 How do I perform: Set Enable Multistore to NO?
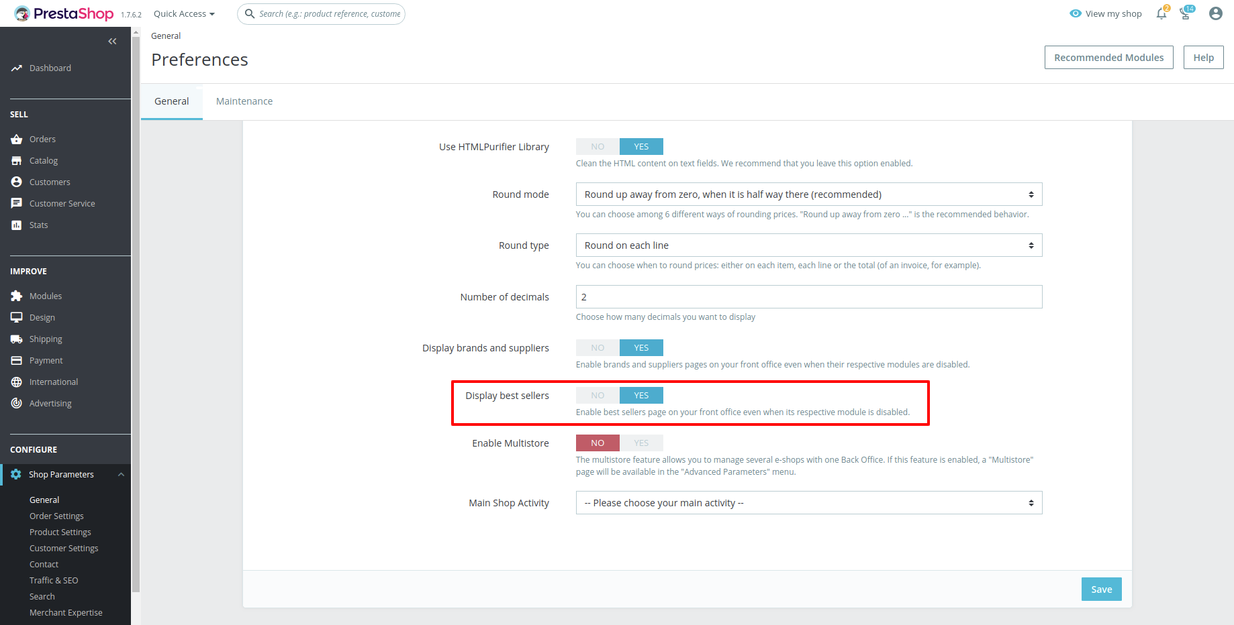pos(598,443)
